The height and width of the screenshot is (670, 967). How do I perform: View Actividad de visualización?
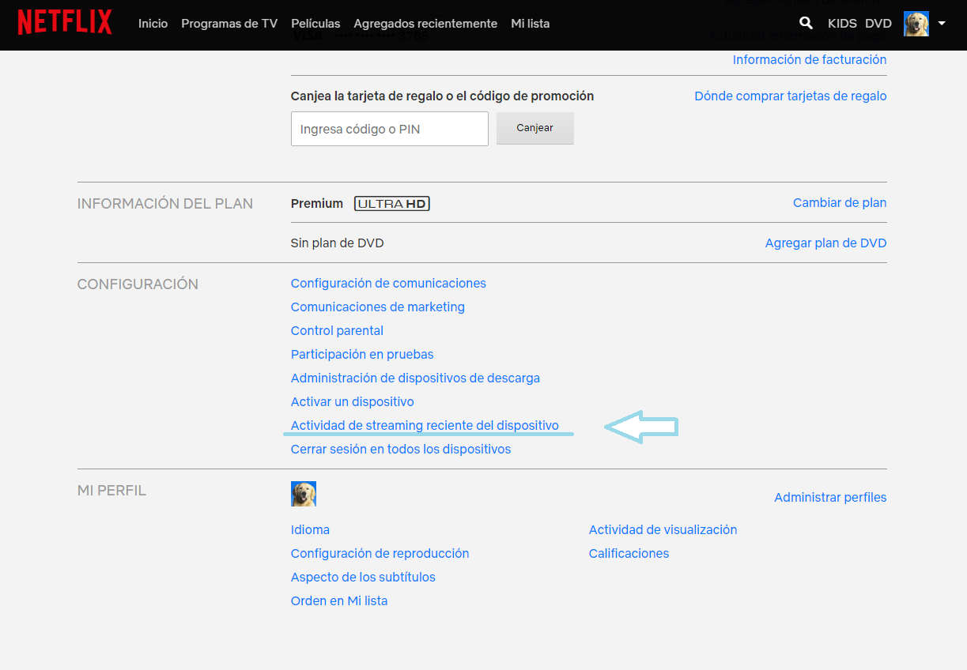(663, 529)
